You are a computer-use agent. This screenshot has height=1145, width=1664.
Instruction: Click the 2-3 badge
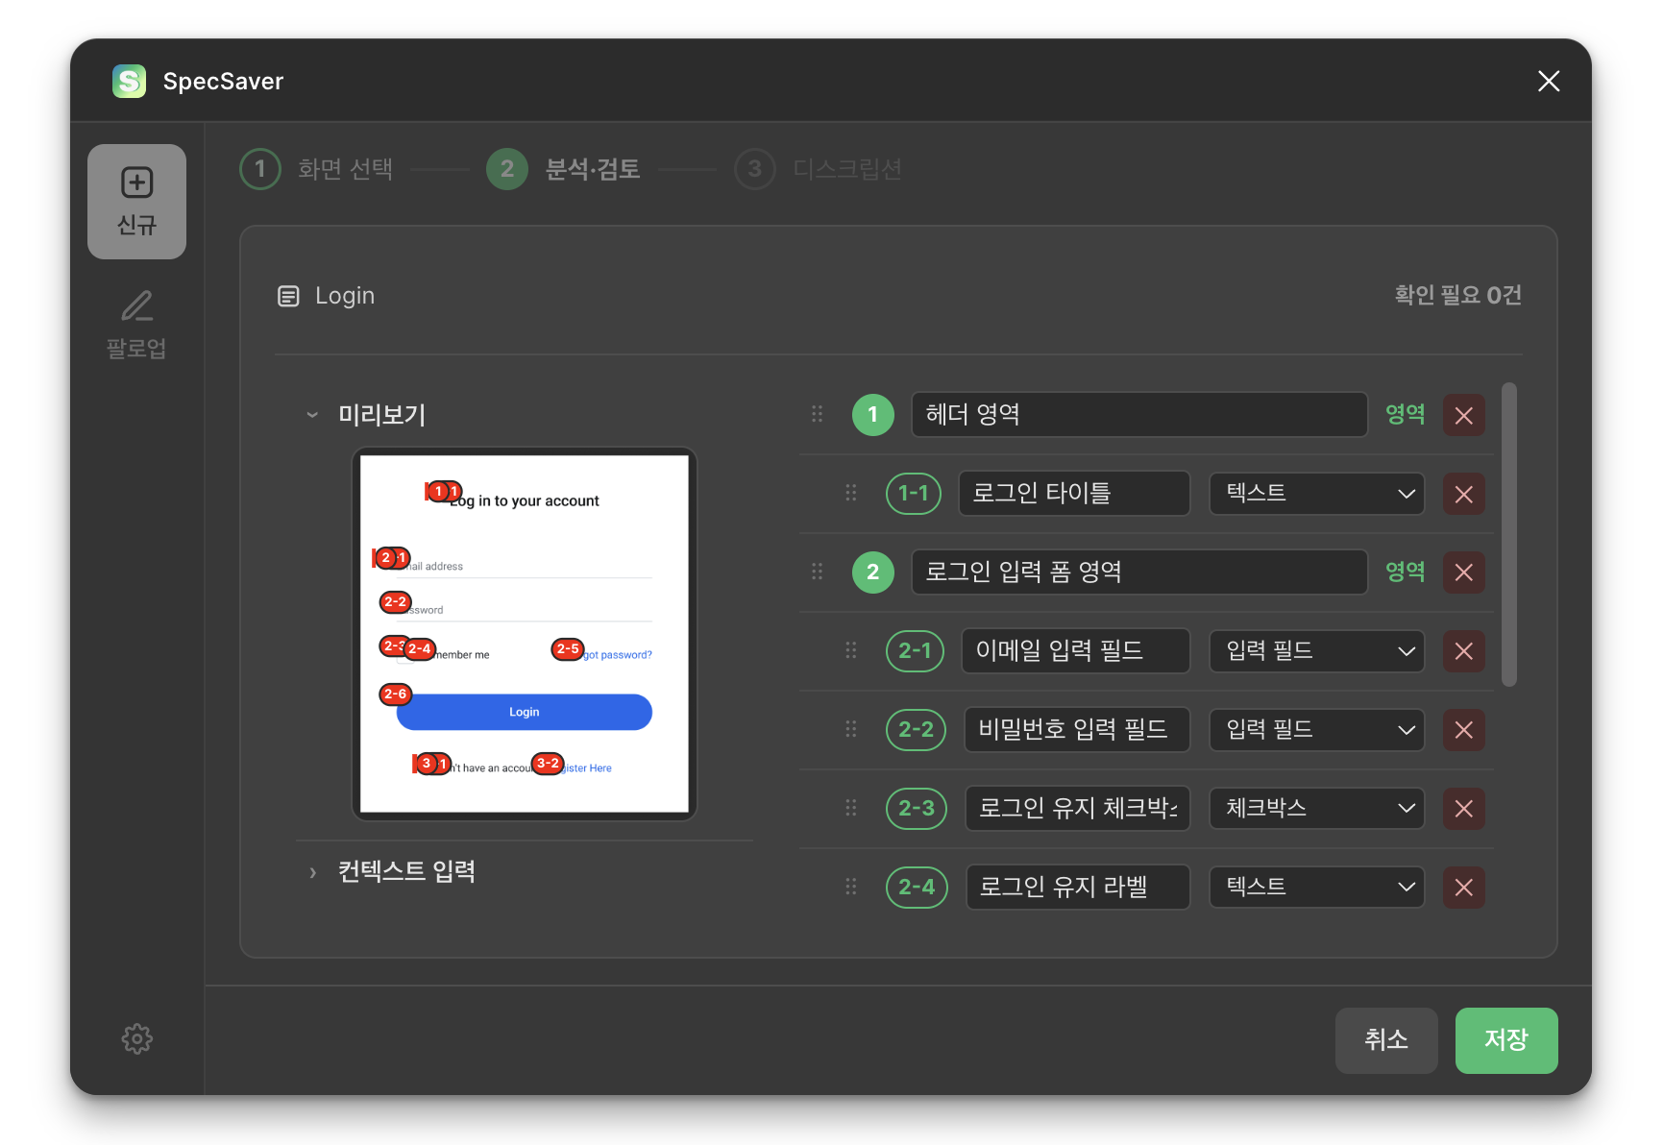point(917,809)
